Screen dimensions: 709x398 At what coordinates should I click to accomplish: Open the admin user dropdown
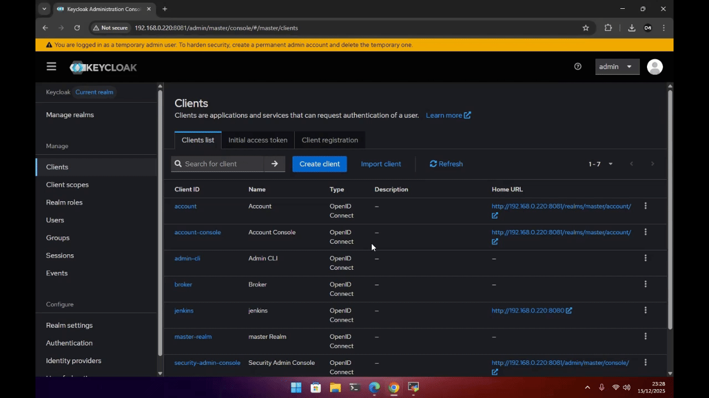[x=616, y=67]
